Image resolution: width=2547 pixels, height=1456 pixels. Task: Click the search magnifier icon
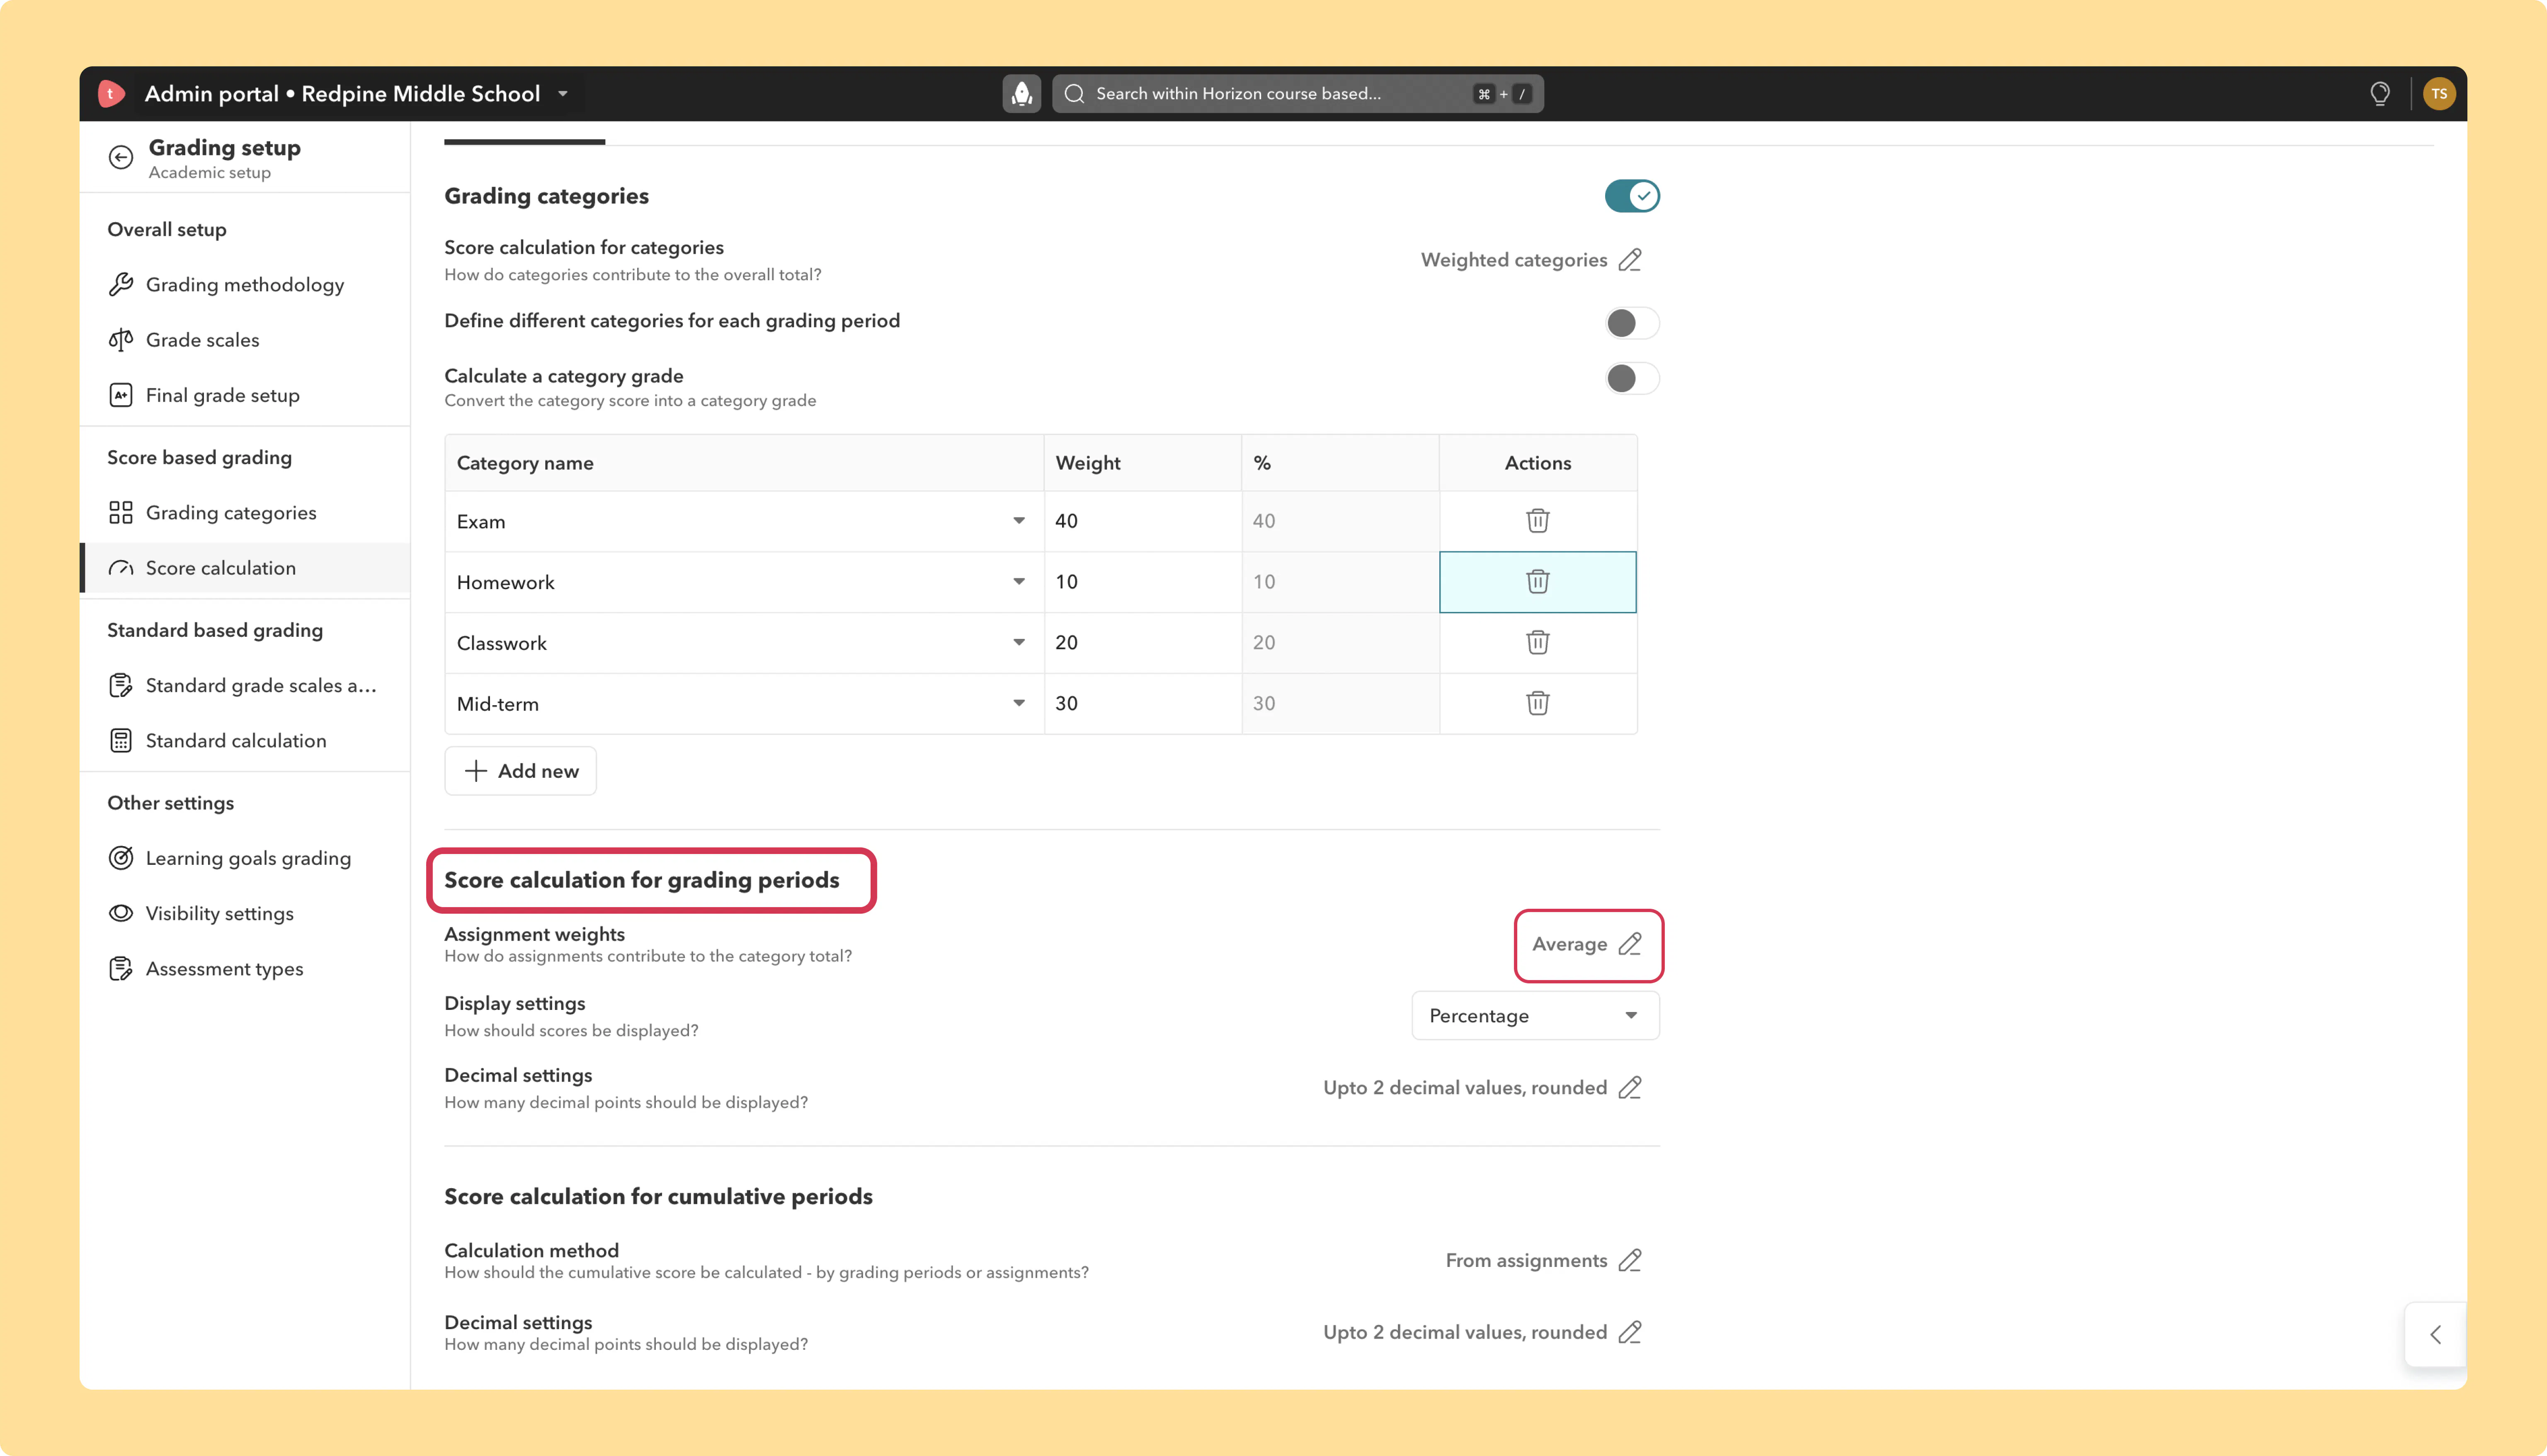[x=1075, y=94]
